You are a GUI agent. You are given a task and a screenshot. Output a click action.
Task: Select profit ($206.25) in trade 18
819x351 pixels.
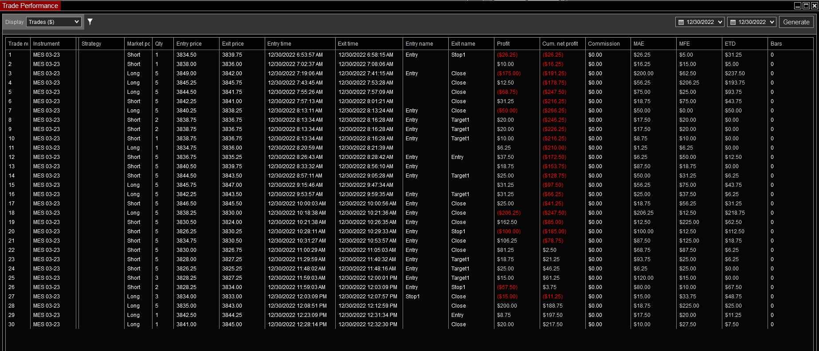509,213
